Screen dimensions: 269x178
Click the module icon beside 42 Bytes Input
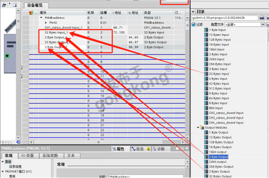206,83
